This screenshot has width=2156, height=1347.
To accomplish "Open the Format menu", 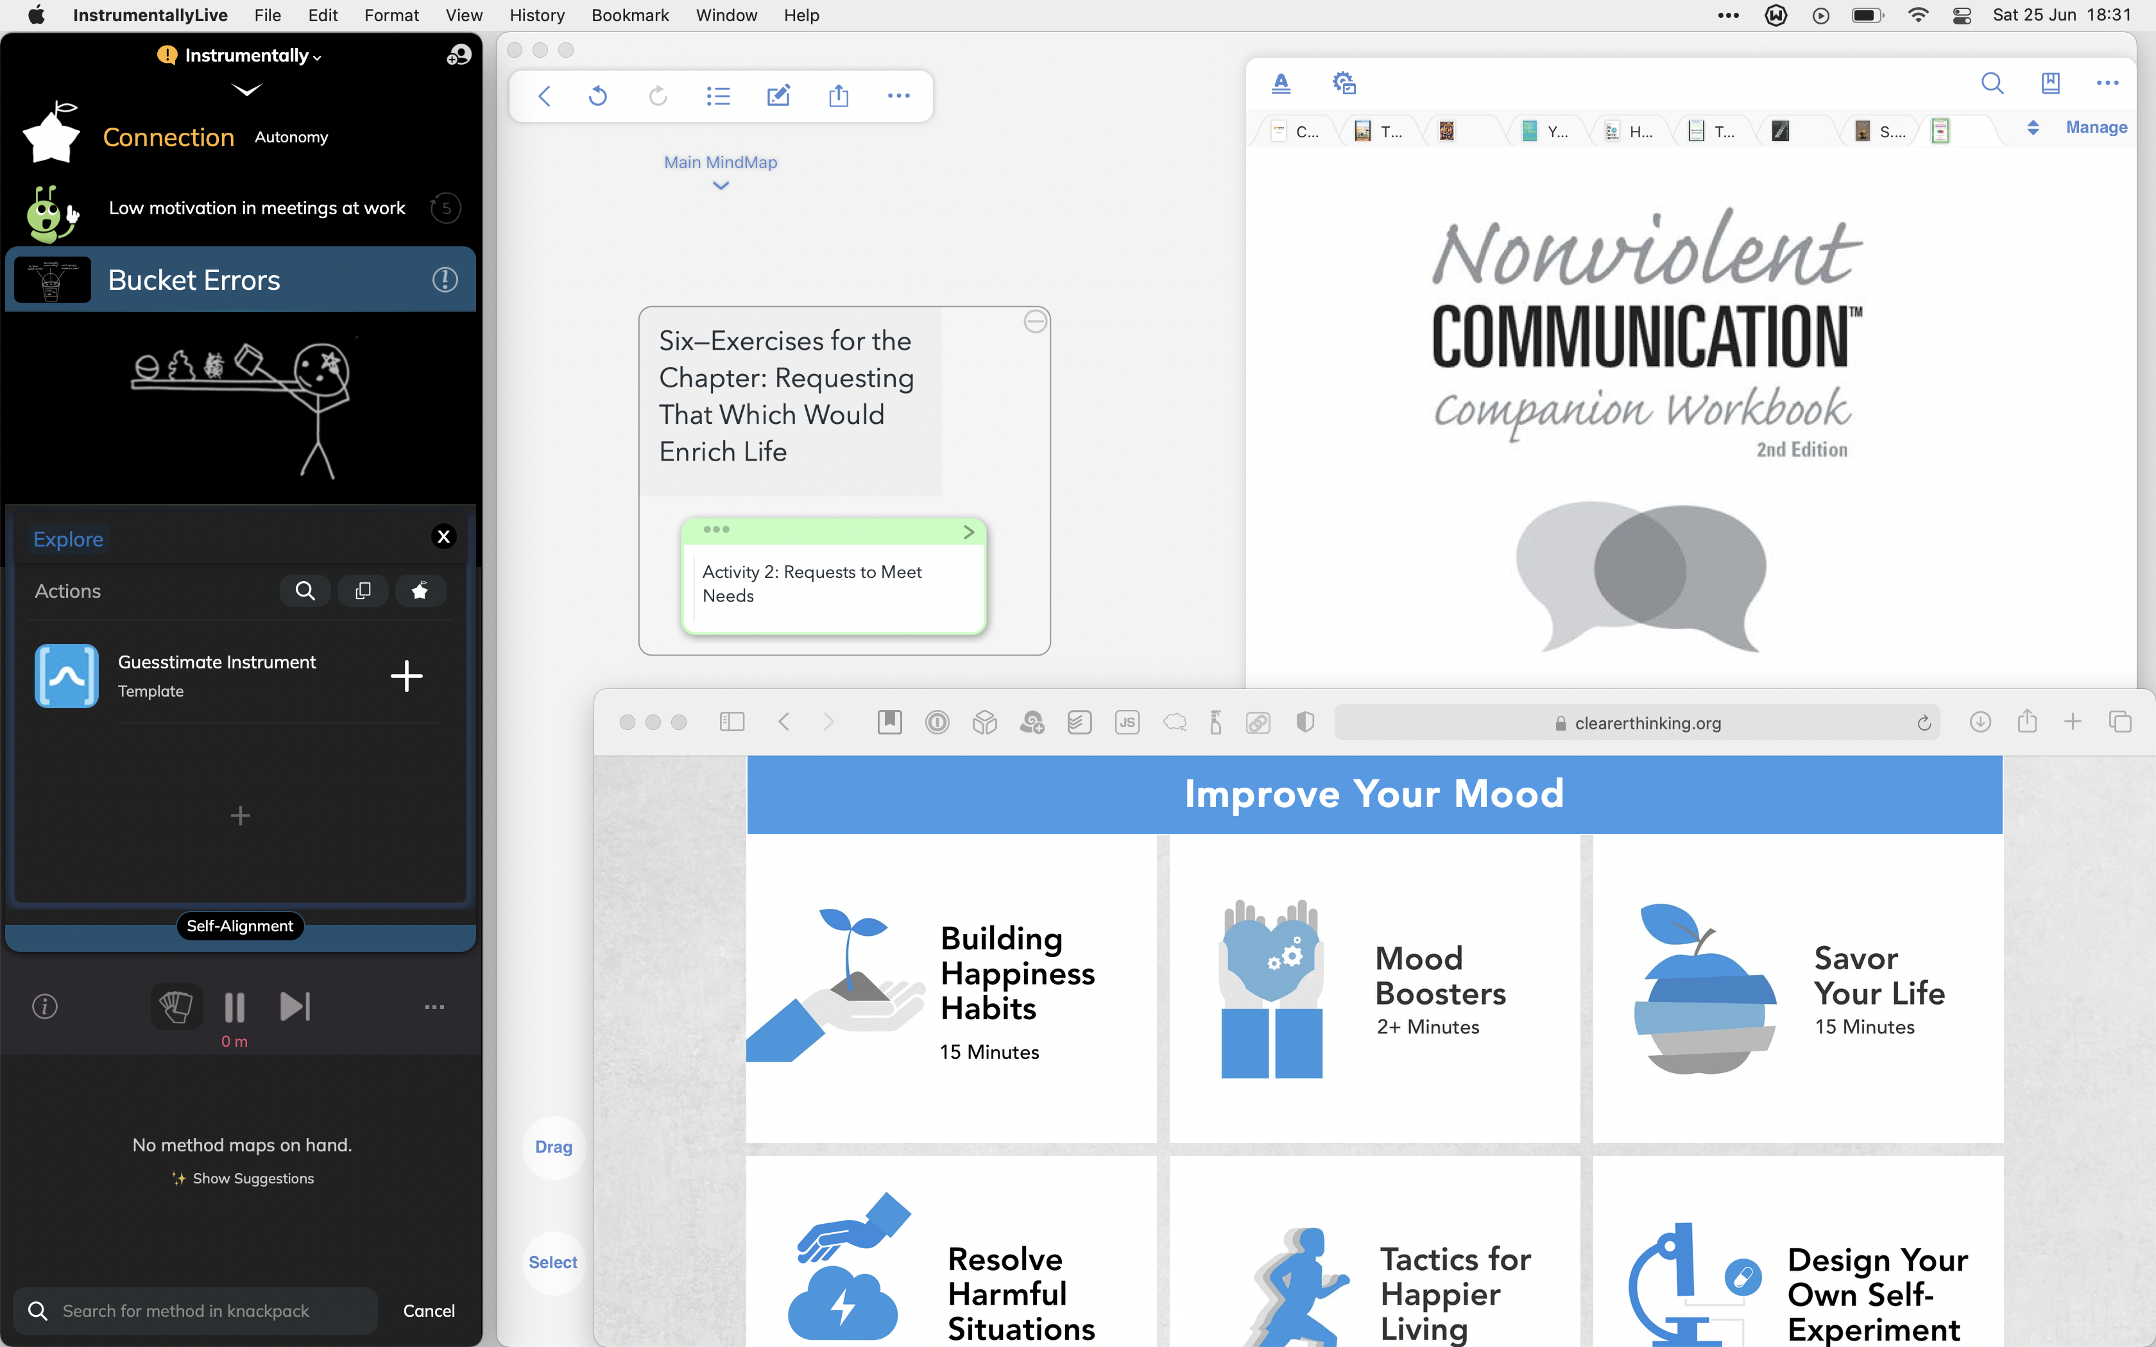I will point(391,15).
